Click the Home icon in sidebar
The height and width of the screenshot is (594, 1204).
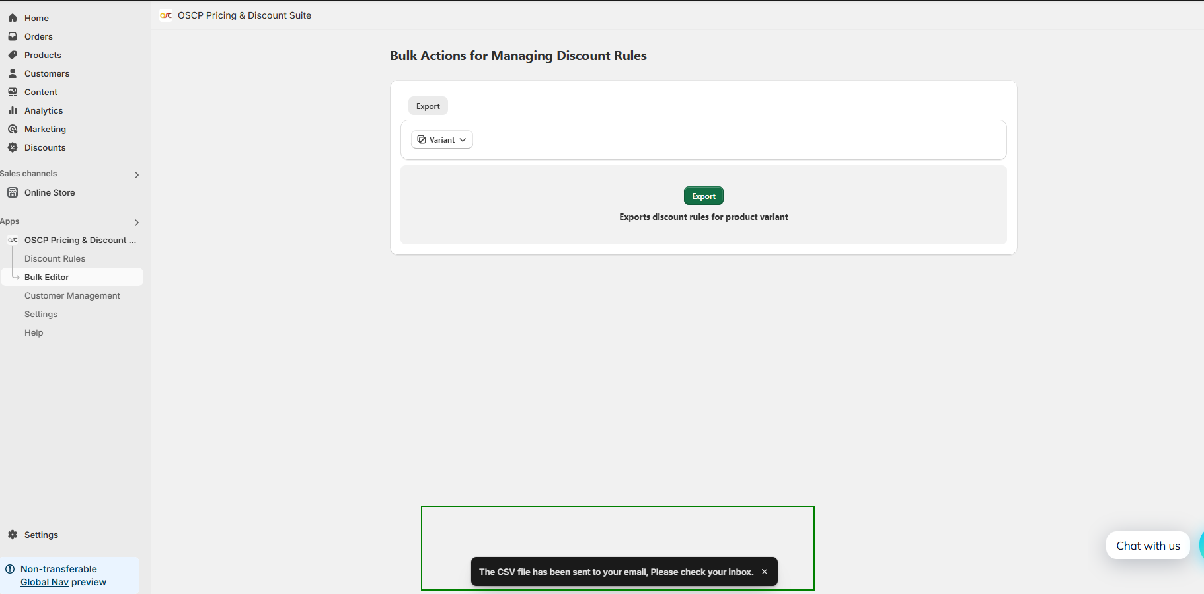point(13,18)
